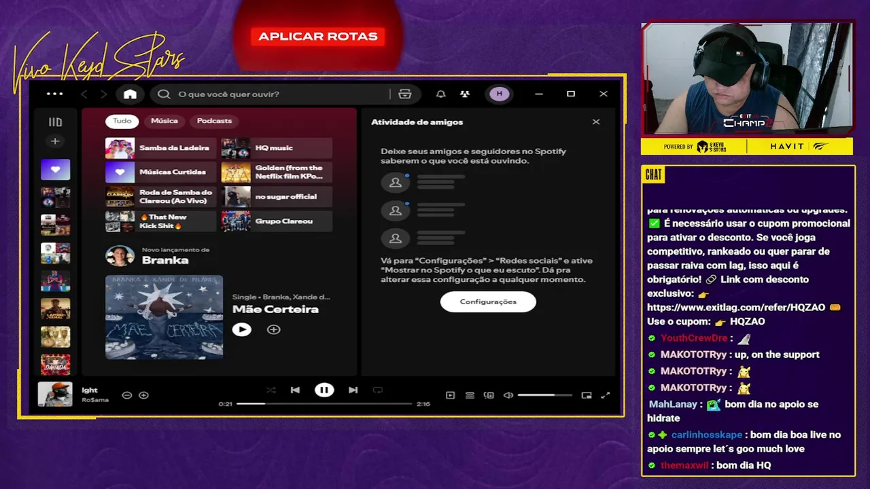Open HQ music playlist tile
The image size is (870, 489).
pos(277,148)
